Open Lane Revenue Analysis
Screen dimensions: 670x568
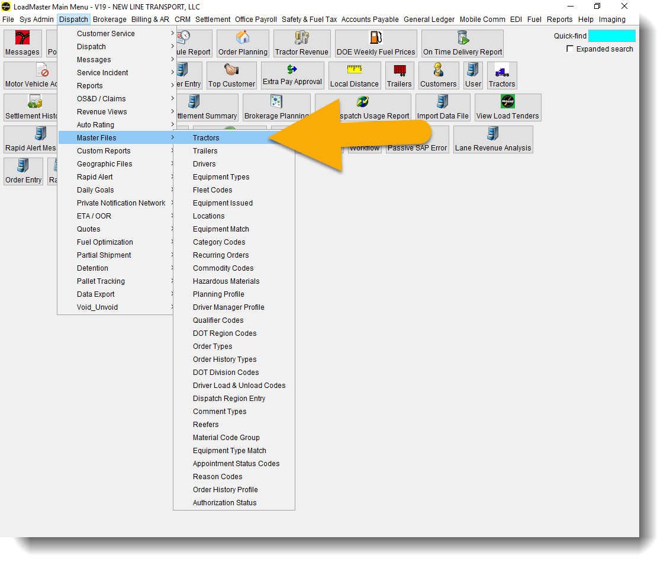click(493, 140)
